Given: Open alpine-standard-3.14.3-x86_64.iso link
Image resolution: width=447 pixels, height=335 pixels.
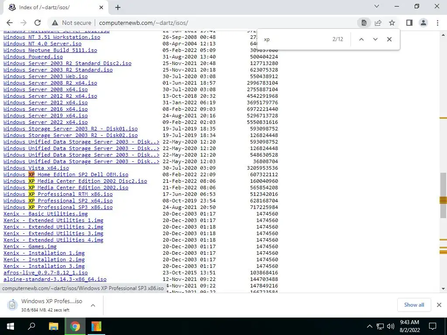Looking at the screenshot, I should [x=55, y=279].
